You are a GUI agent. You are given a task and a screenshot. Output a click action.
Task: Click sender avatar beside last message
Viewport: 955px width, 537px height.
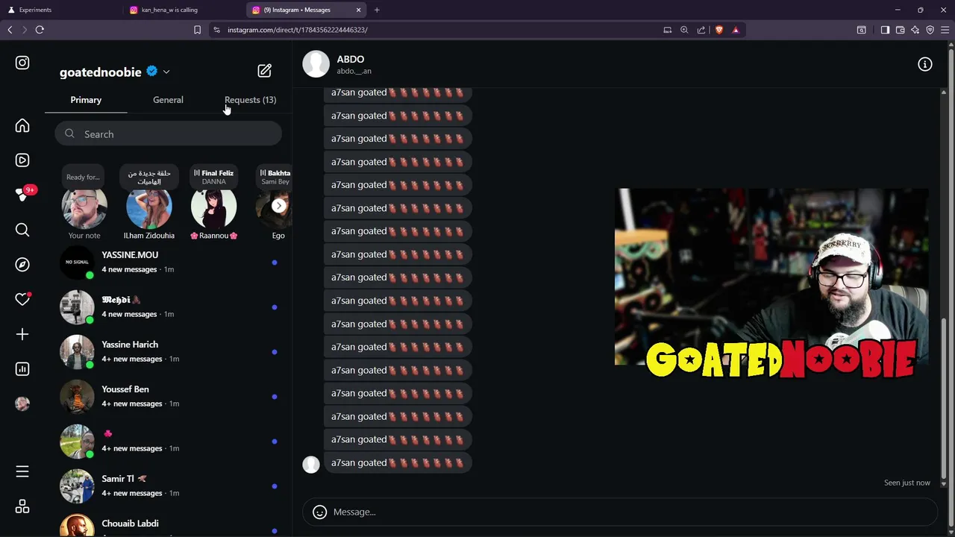311,464
